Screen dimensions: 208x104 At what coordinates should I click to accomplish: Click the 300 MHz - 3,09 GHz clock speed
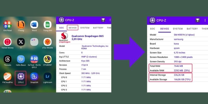[x=90, y=73]
